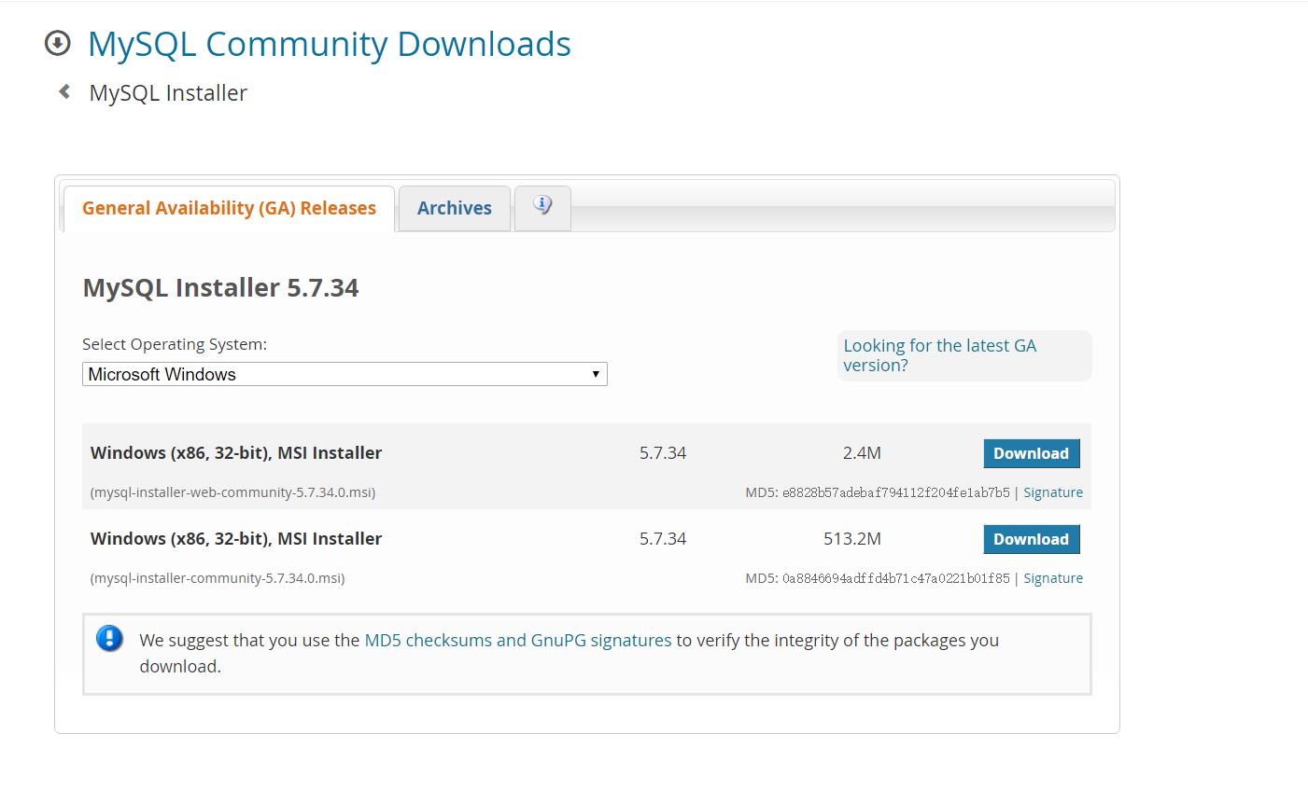Open Signature link for 513.2M installer

coord(1053,578)
